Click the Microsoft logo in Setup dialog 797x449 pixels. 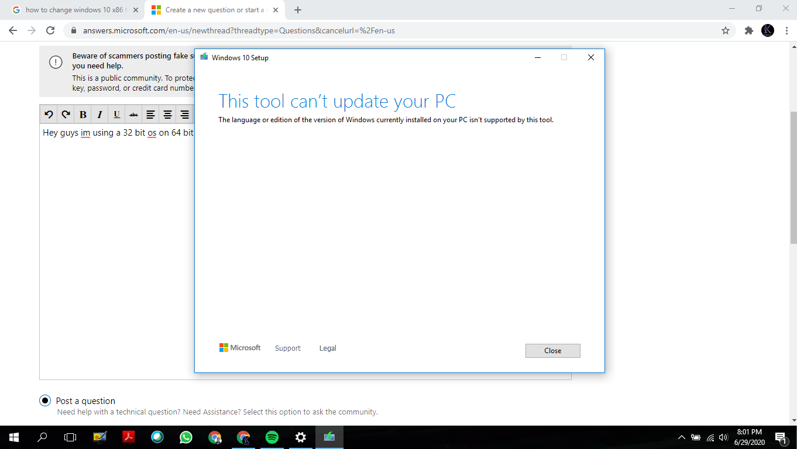(x=240, y=347)
